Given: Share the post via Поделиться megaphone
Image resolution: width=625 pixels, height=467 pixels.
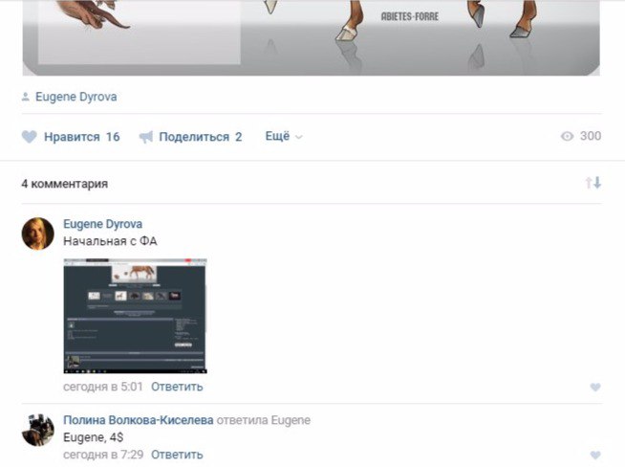Looking at the screenshot, I should (146, 137).
